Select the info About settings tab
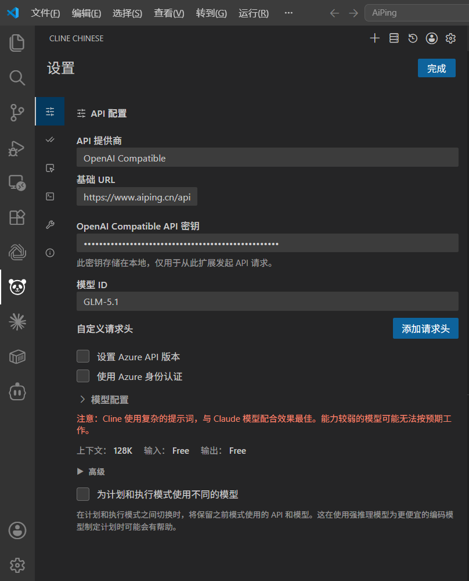 50,253
